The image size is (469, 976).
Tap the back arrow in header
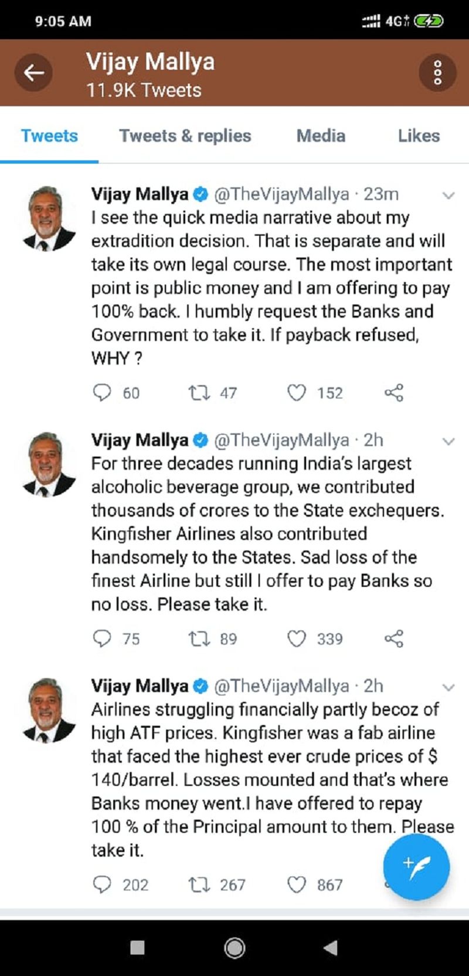pyautogui.click(x=33, y=73)
